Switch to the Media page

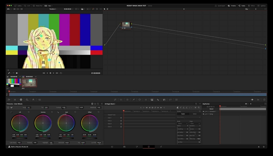pyautogui.click(x=112, y=147)
